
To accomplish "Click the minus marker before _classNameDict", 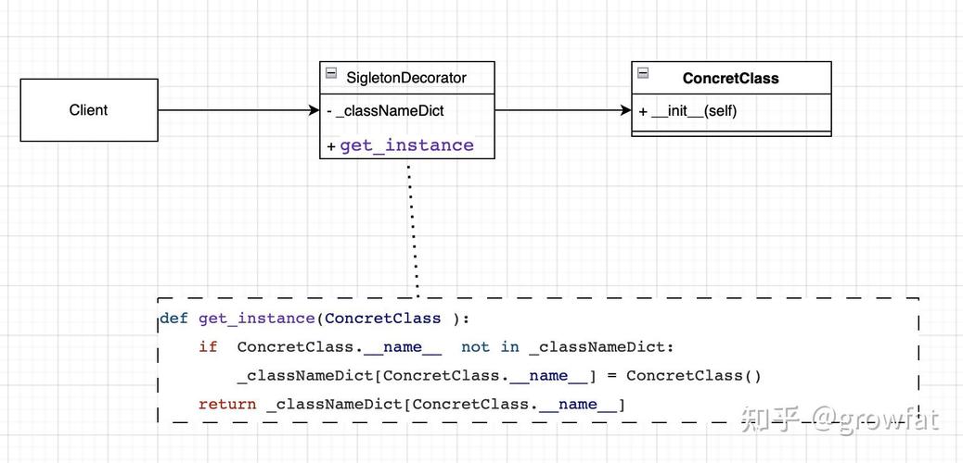I will (329, 112).
